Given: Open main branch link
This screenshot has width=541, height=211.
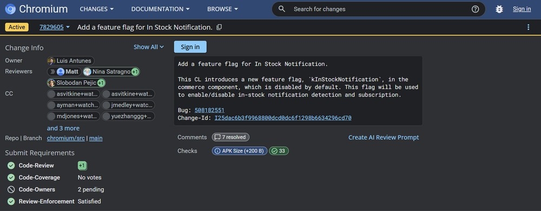Looking at the screenshot, I should click(x=96, y=139).
